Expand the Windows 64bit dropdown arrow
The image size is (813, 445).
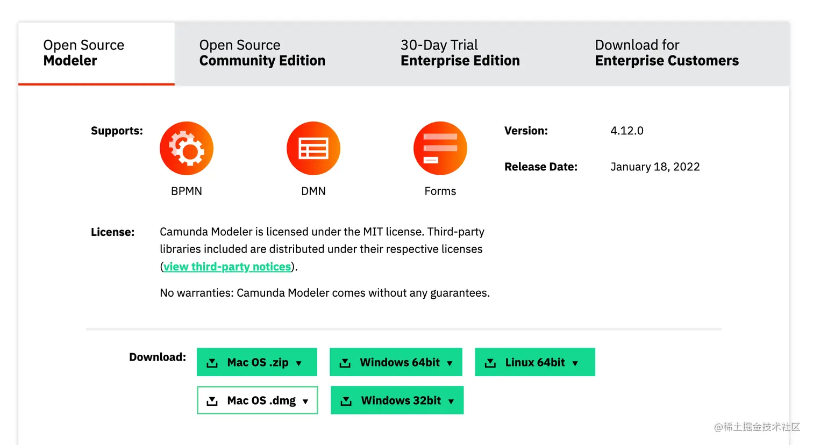(x=450, y=363)
